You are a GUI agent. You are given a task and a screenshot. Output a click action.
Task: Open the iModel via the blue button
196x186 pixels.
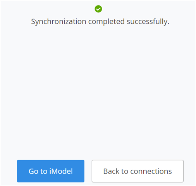pyautogui.click(x=51, y=171)
